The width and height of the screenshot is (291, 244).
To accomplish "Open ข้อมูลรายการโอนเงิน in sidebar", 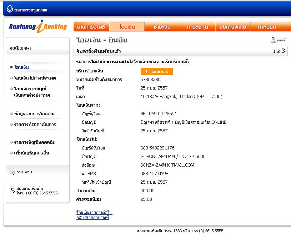I will click(x=34, y=114).
